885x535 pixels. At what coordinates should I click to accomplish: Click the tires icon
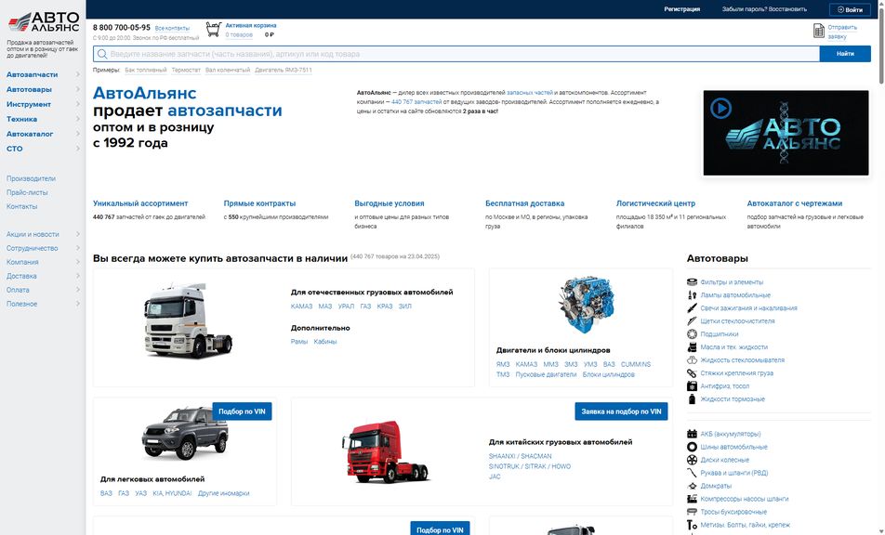[x=692, y=447]
